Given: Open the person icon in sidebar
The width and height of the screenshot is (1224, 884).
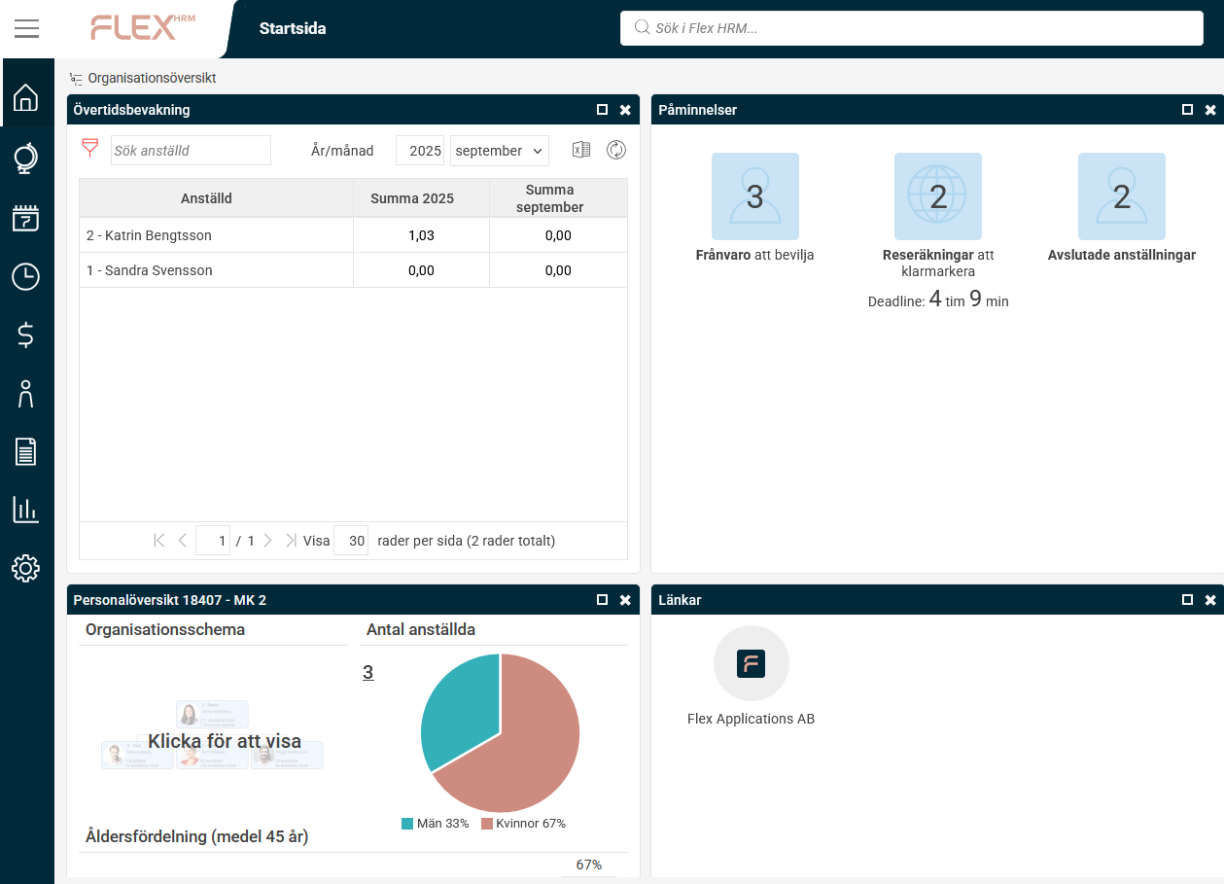Looking at the screenshot, I should (x=25, y=394).
